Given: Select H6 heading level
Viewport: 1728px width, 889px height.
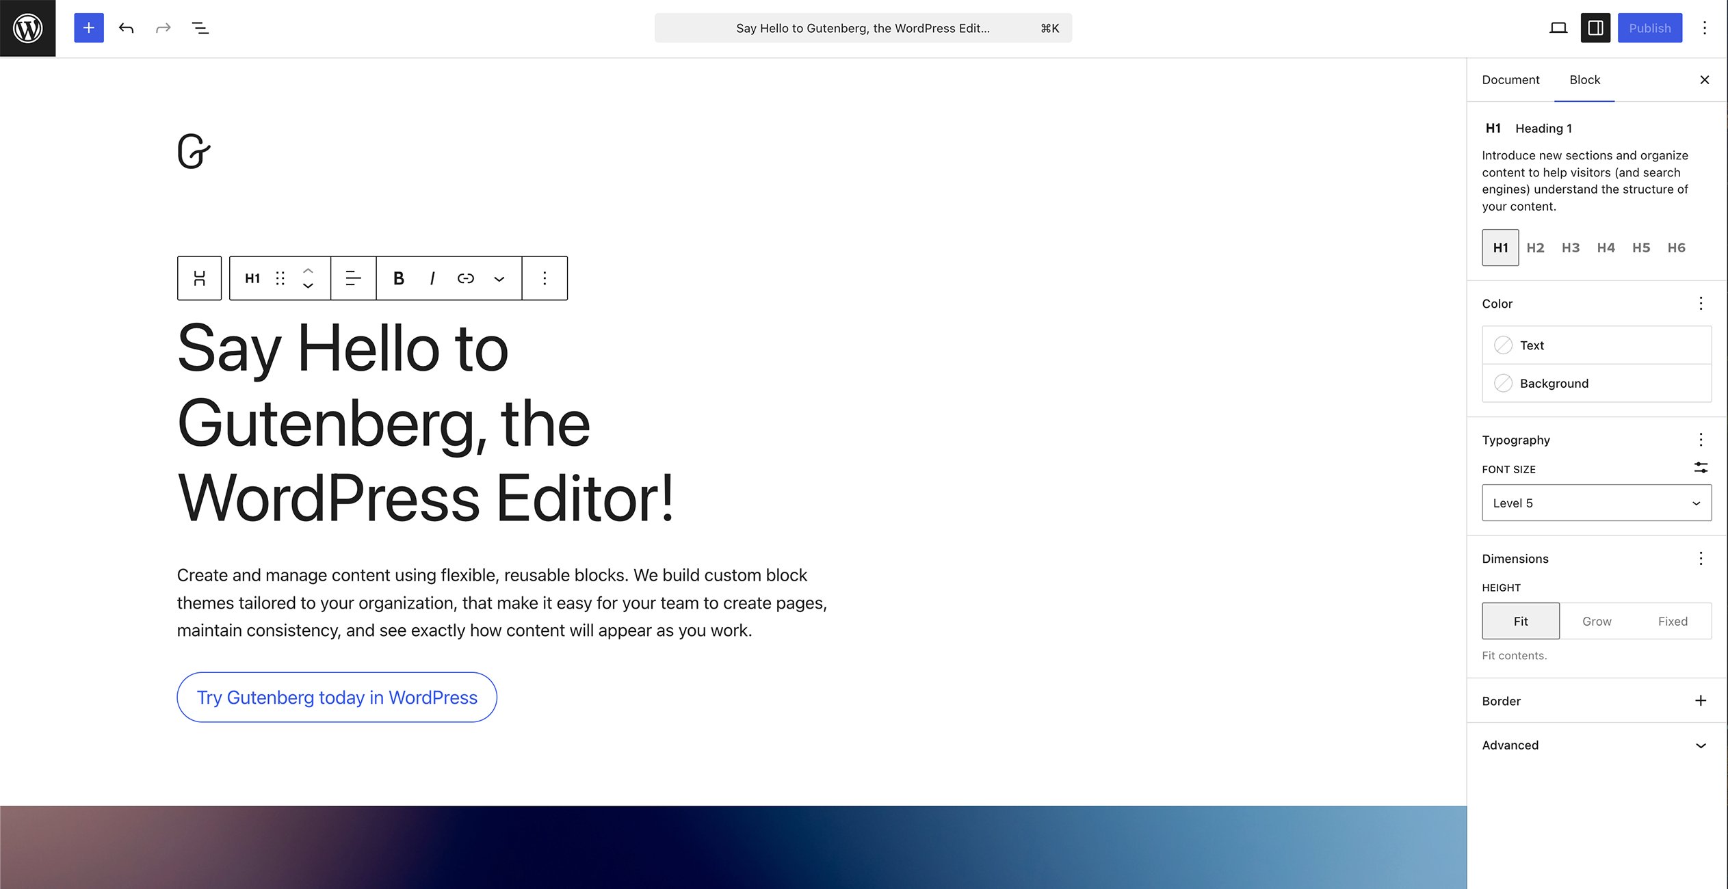Looking at the screenshot, I should 1677,248.
